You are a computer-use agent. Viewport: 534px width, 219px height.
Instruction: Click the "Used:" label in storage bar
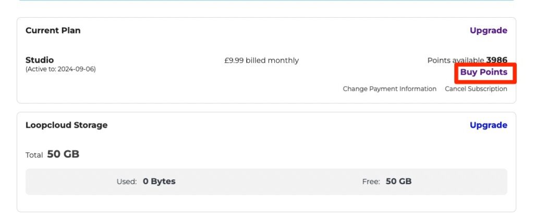[x=127, y=182]
